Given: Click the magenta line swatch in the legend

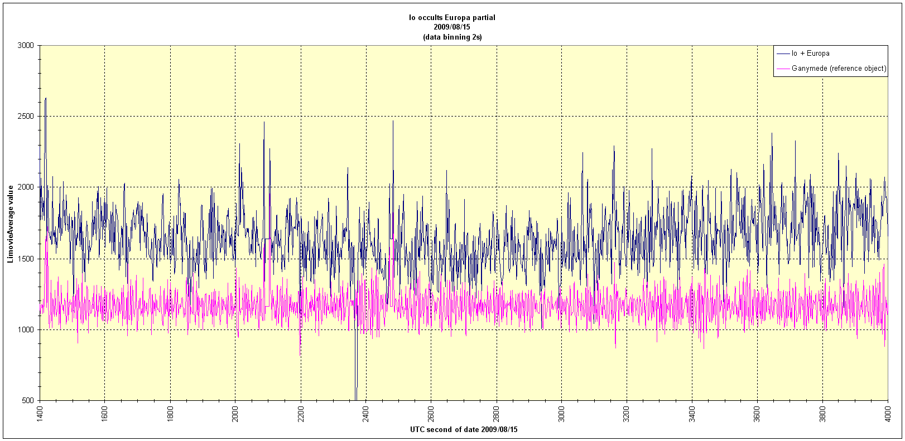Looking at the screenshot, I should tap(783, 69).
